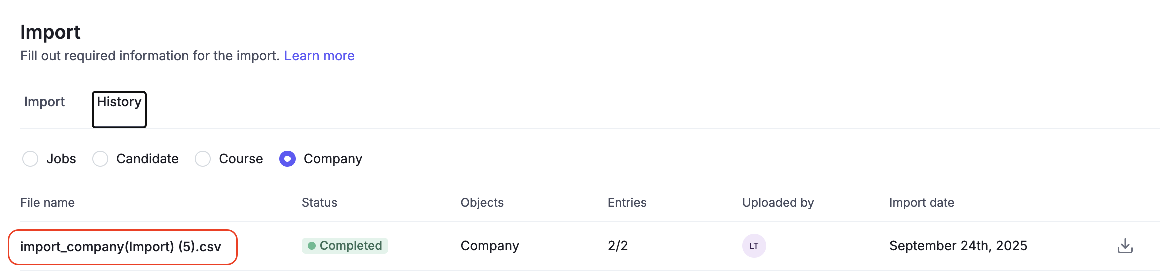Click the September 24th, 2025 date

click(958, 246)
